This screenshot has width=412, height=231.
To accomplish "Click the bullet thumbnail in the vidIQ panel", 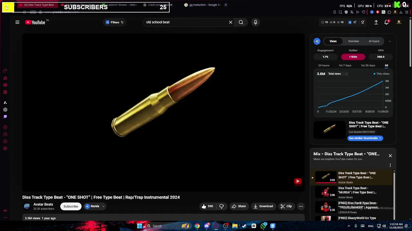I will click(x=329, y=130).
